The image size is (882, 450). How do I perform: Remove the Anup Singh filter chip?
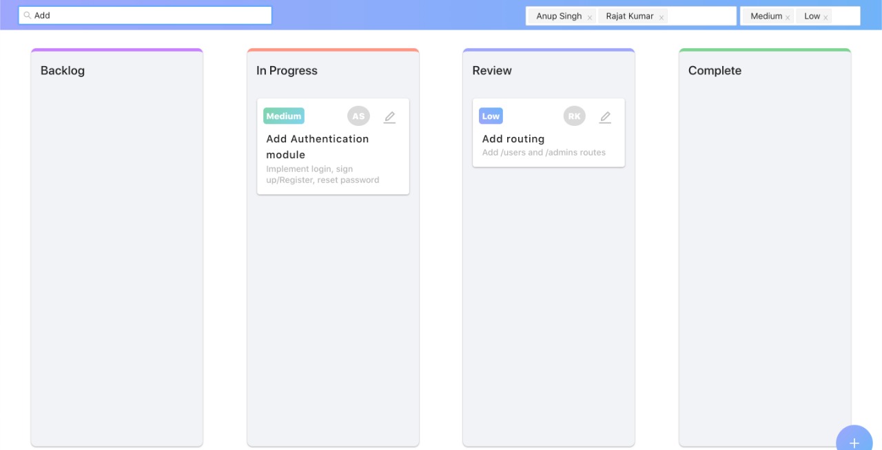(x=590, y=16)
